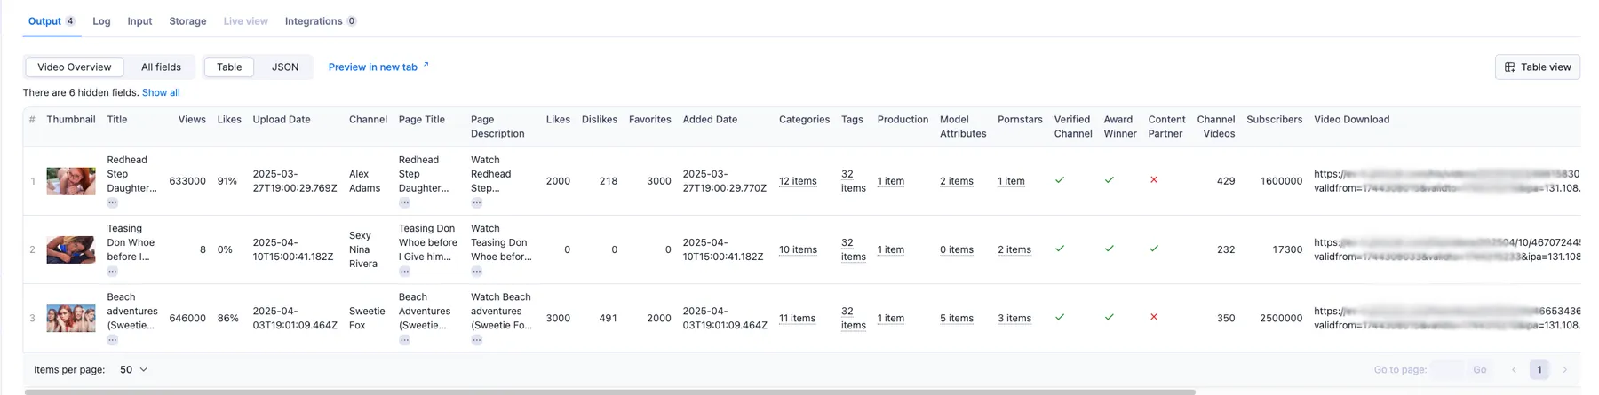The width and height of the screenshot is (1599, 395).
Task: Open the 5 items Model Attributes link
Action: [957, 318]
